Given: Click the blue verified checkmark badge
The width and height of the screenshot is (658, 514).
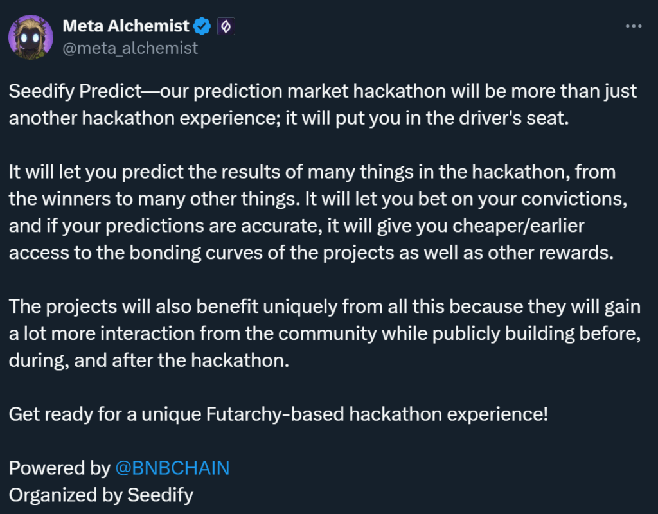Looking at the screenshot, I should [203, 26].
